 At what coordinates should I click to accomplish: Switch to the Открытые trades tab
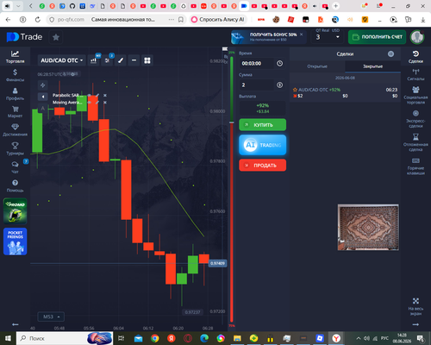pyautogui.click(x=317, y=66)
